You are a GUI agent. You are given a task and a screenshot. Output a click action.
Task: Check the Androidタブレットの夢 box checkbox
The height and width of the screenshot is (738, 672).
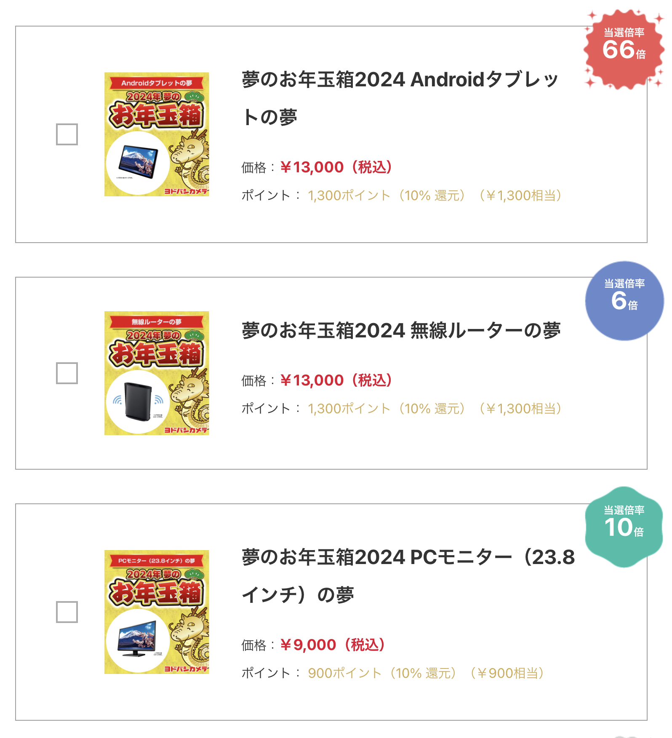[67, 134]
